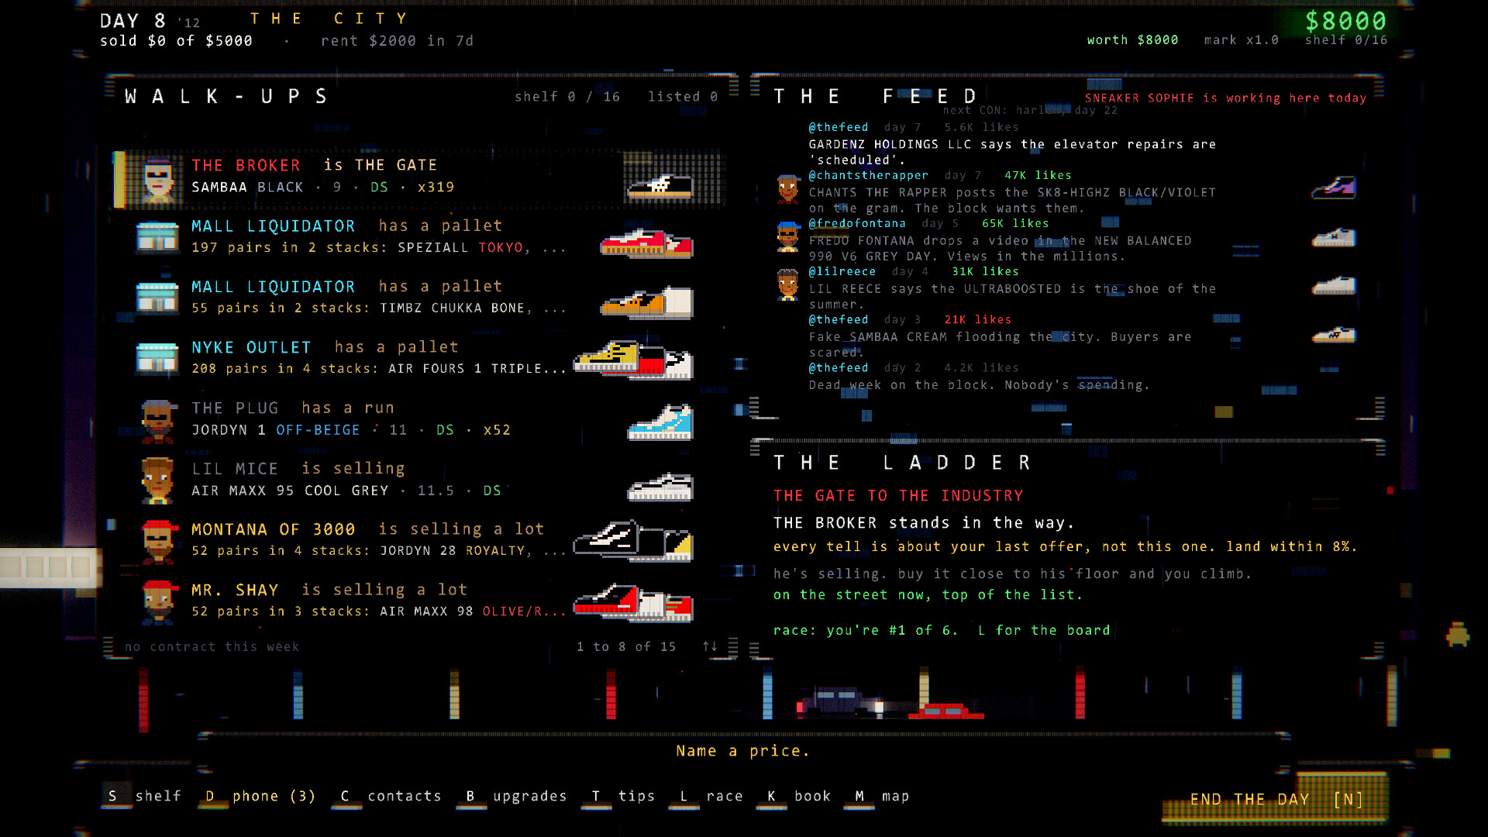Click the Name a price prompt field

coord(742,750)
